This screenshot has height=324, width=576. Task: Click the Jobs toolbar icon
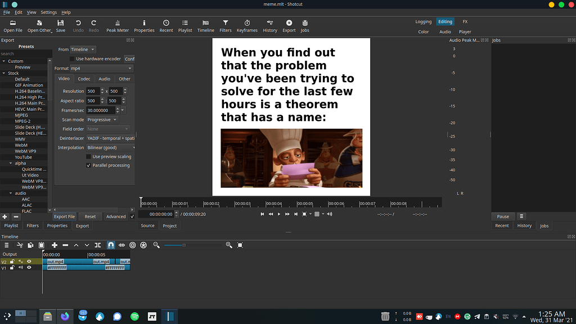pos(305,26)
